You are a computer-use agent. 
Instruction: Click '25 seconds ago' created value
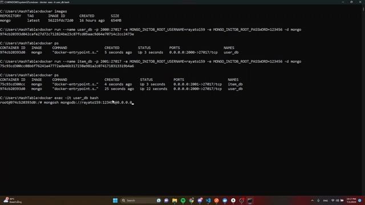(119, 89)
